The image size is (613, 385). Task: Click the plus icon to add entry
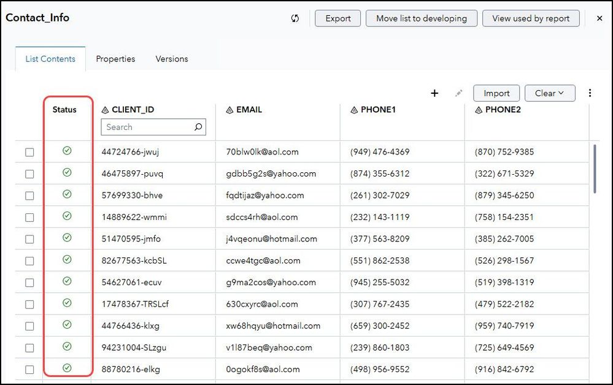[434, 93]
